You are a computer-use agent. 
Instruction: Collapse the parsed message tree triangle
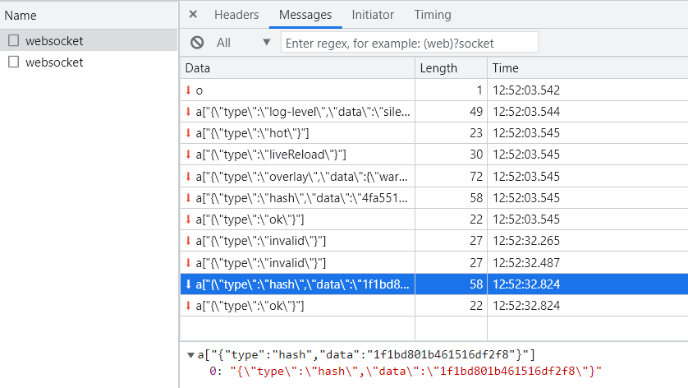click(x=190, y=355)
